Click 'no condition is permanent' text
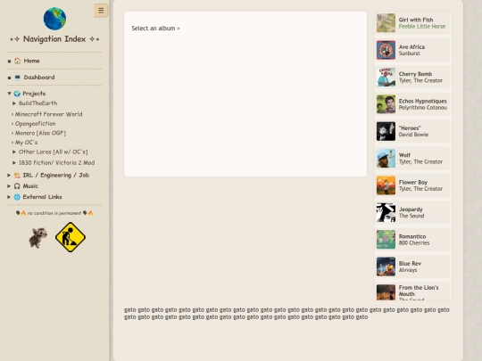Viewport: 482px width, 361px height. 54,213
